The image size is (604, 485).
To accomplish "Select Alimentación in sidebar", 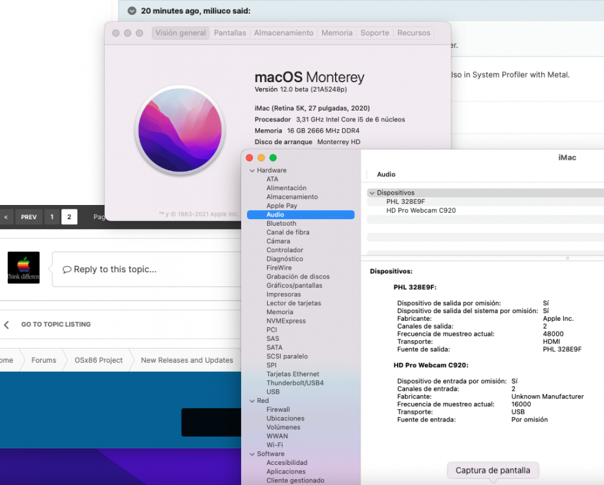I will (286, 188).
